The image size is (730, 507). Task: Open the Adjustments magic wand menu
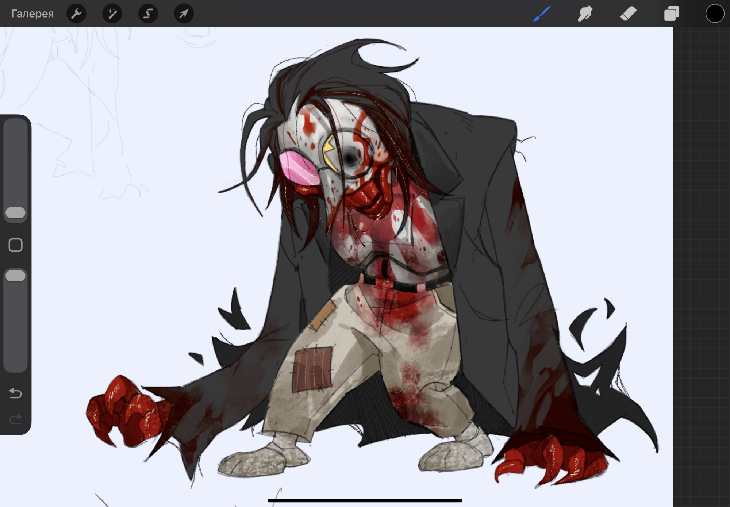click(112, 14)
